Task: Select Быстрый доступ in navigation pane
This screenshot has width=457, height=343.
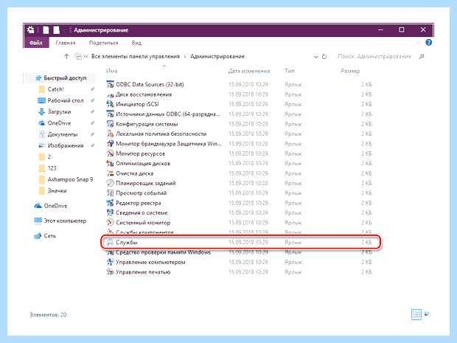Action: (x=65, y=78)
